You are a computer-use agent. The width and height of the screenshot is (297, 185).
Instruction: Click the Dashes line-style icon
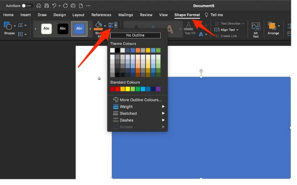(x=116, y=120)
